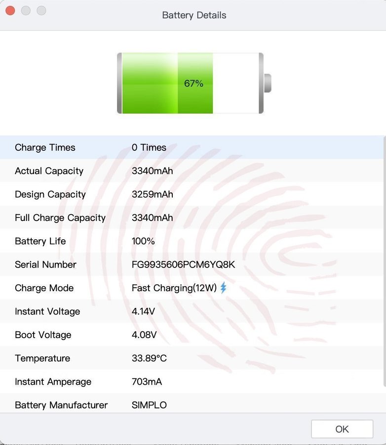386x445 pixels.
Task: Select the Charge Times row label
Action: pos(45,147)
